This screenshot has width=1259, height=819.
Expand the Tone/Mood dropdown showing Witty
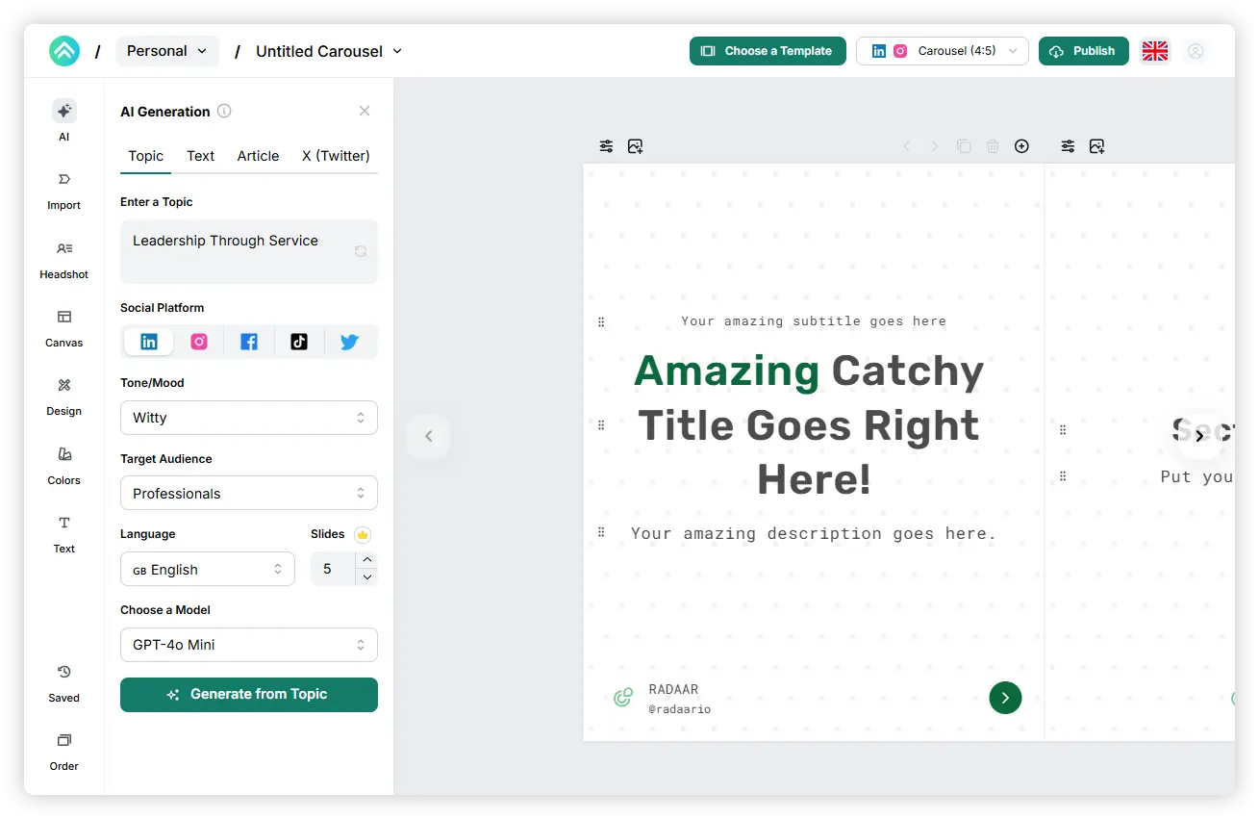pyautogui.click(x=248, y=418)
